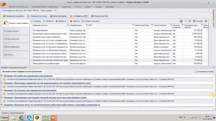Click Skype icon in taskbar
Screen dimensions: 216x121
(29, 118)
